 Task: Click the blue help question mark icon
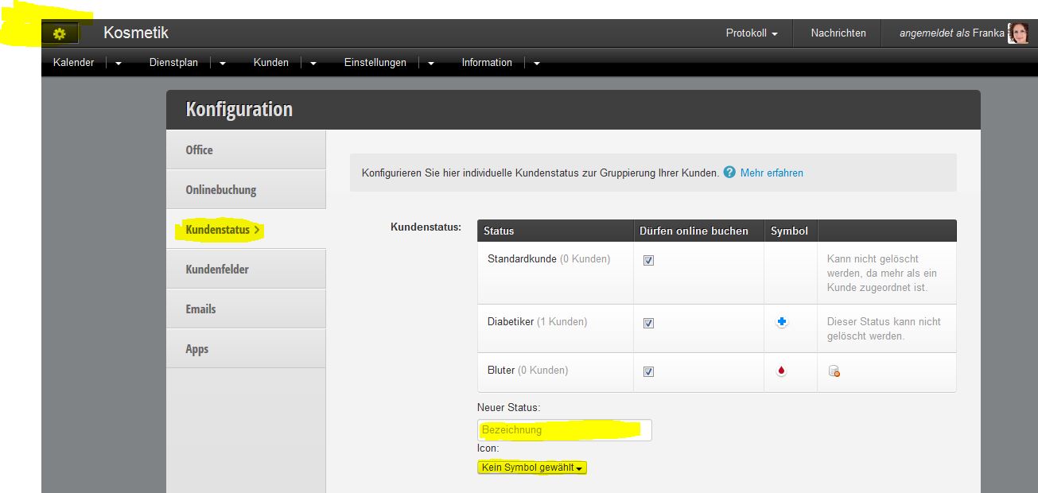(729, 173)
